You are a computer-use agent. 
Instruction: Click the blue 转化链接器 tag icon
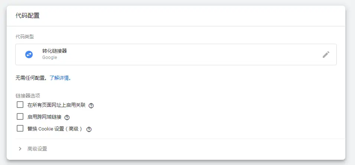point(29,55)
